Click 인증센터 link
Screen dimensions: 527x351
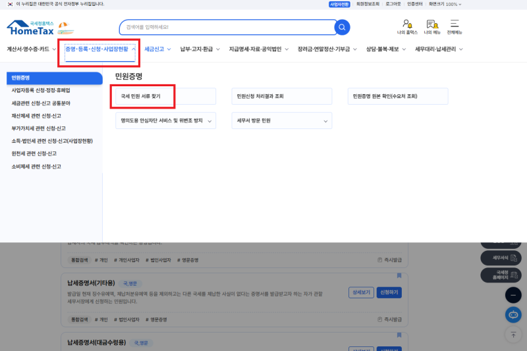point(415,4)
